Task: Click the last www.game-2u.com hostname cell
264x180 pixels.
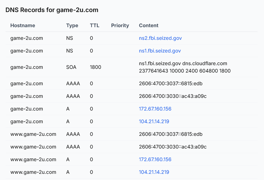Action: pos(33,172)
